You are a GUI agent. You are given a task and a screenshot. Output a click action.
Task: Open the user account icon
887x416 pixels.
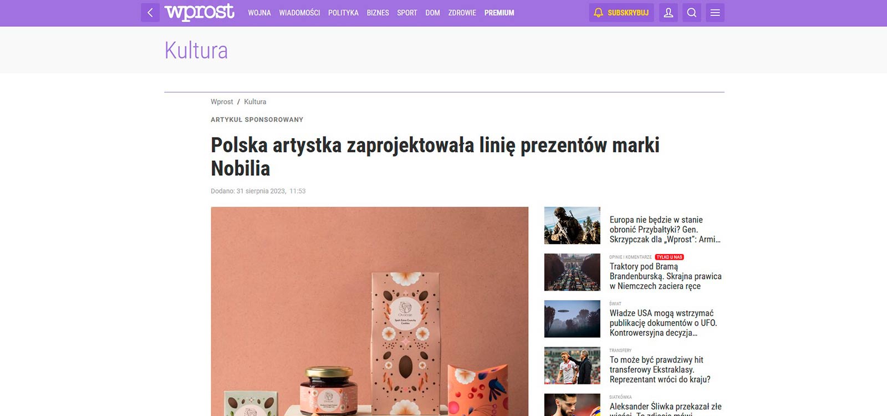(x=669, y=13)
